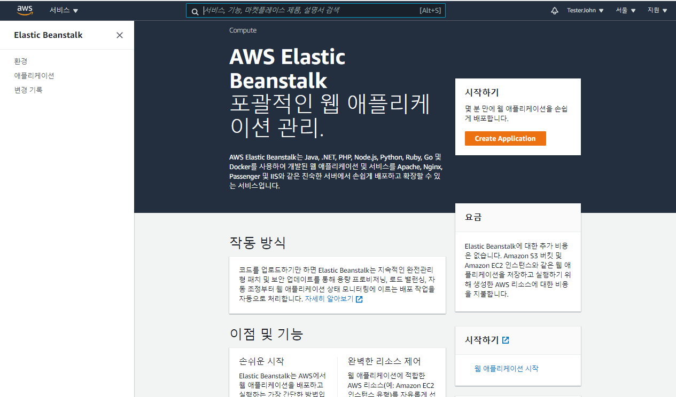Viewport: 676px width, 397px height.
Task: Click the 이점 및 기능 heading
Action: [x=266, y=334]
